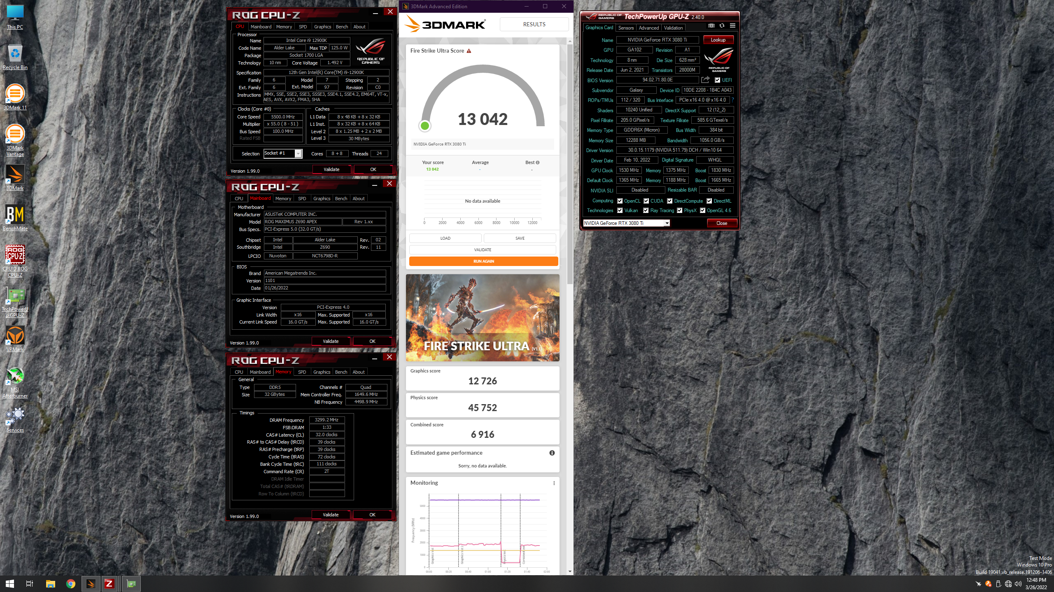
Task: Open the SPD tab in the top CPU-Z window
Action: coord(303,27)
